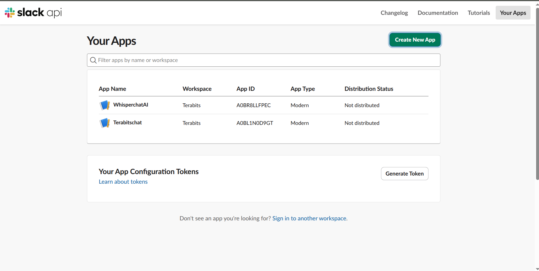Click the Terabitschat app icon
Image resolution: width=539 pixels, height=271 pixels.
click(x=105, y=123)
